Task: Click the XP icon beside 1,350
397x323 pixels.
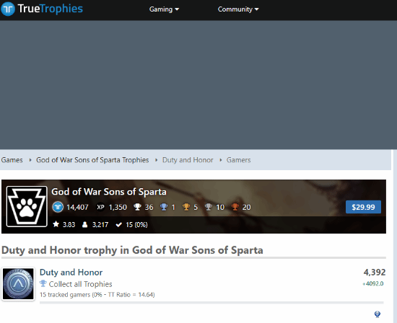Action: point(100,207)
